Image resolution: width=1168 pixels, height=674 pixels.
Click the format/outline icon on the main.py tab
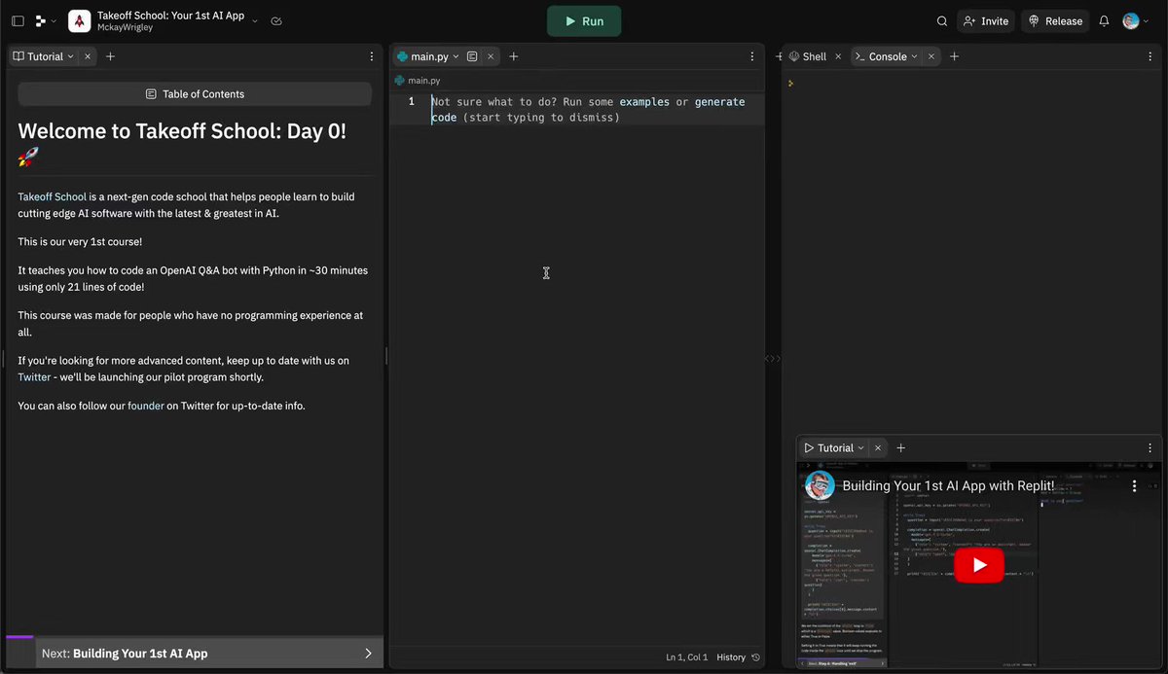click(472, 56)
